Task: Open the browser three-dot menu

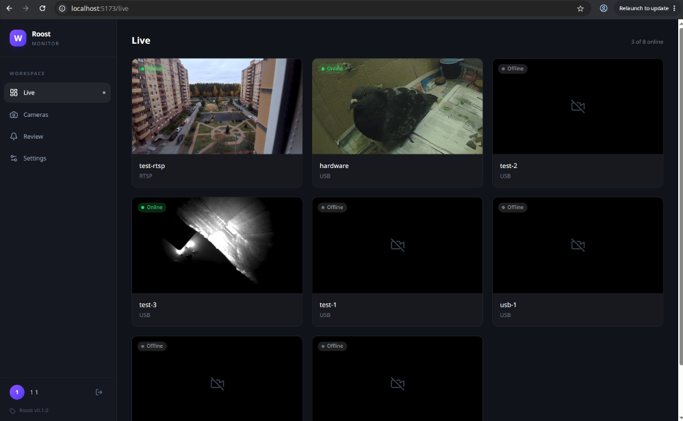Action: point(674,8)
